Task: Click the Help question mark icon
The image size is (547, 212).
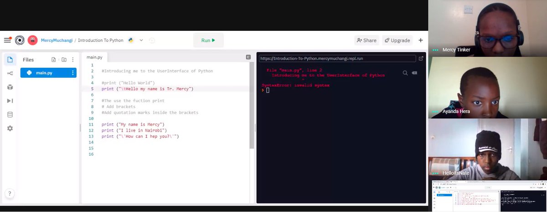Action: pos(10,193)
